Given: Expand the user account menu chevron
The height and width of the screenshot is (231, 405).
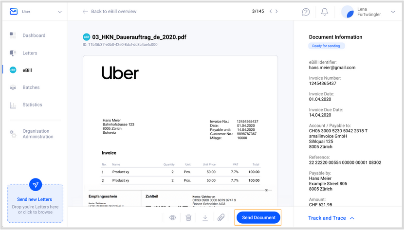Looking at the screenshot, I should (393, 12).
